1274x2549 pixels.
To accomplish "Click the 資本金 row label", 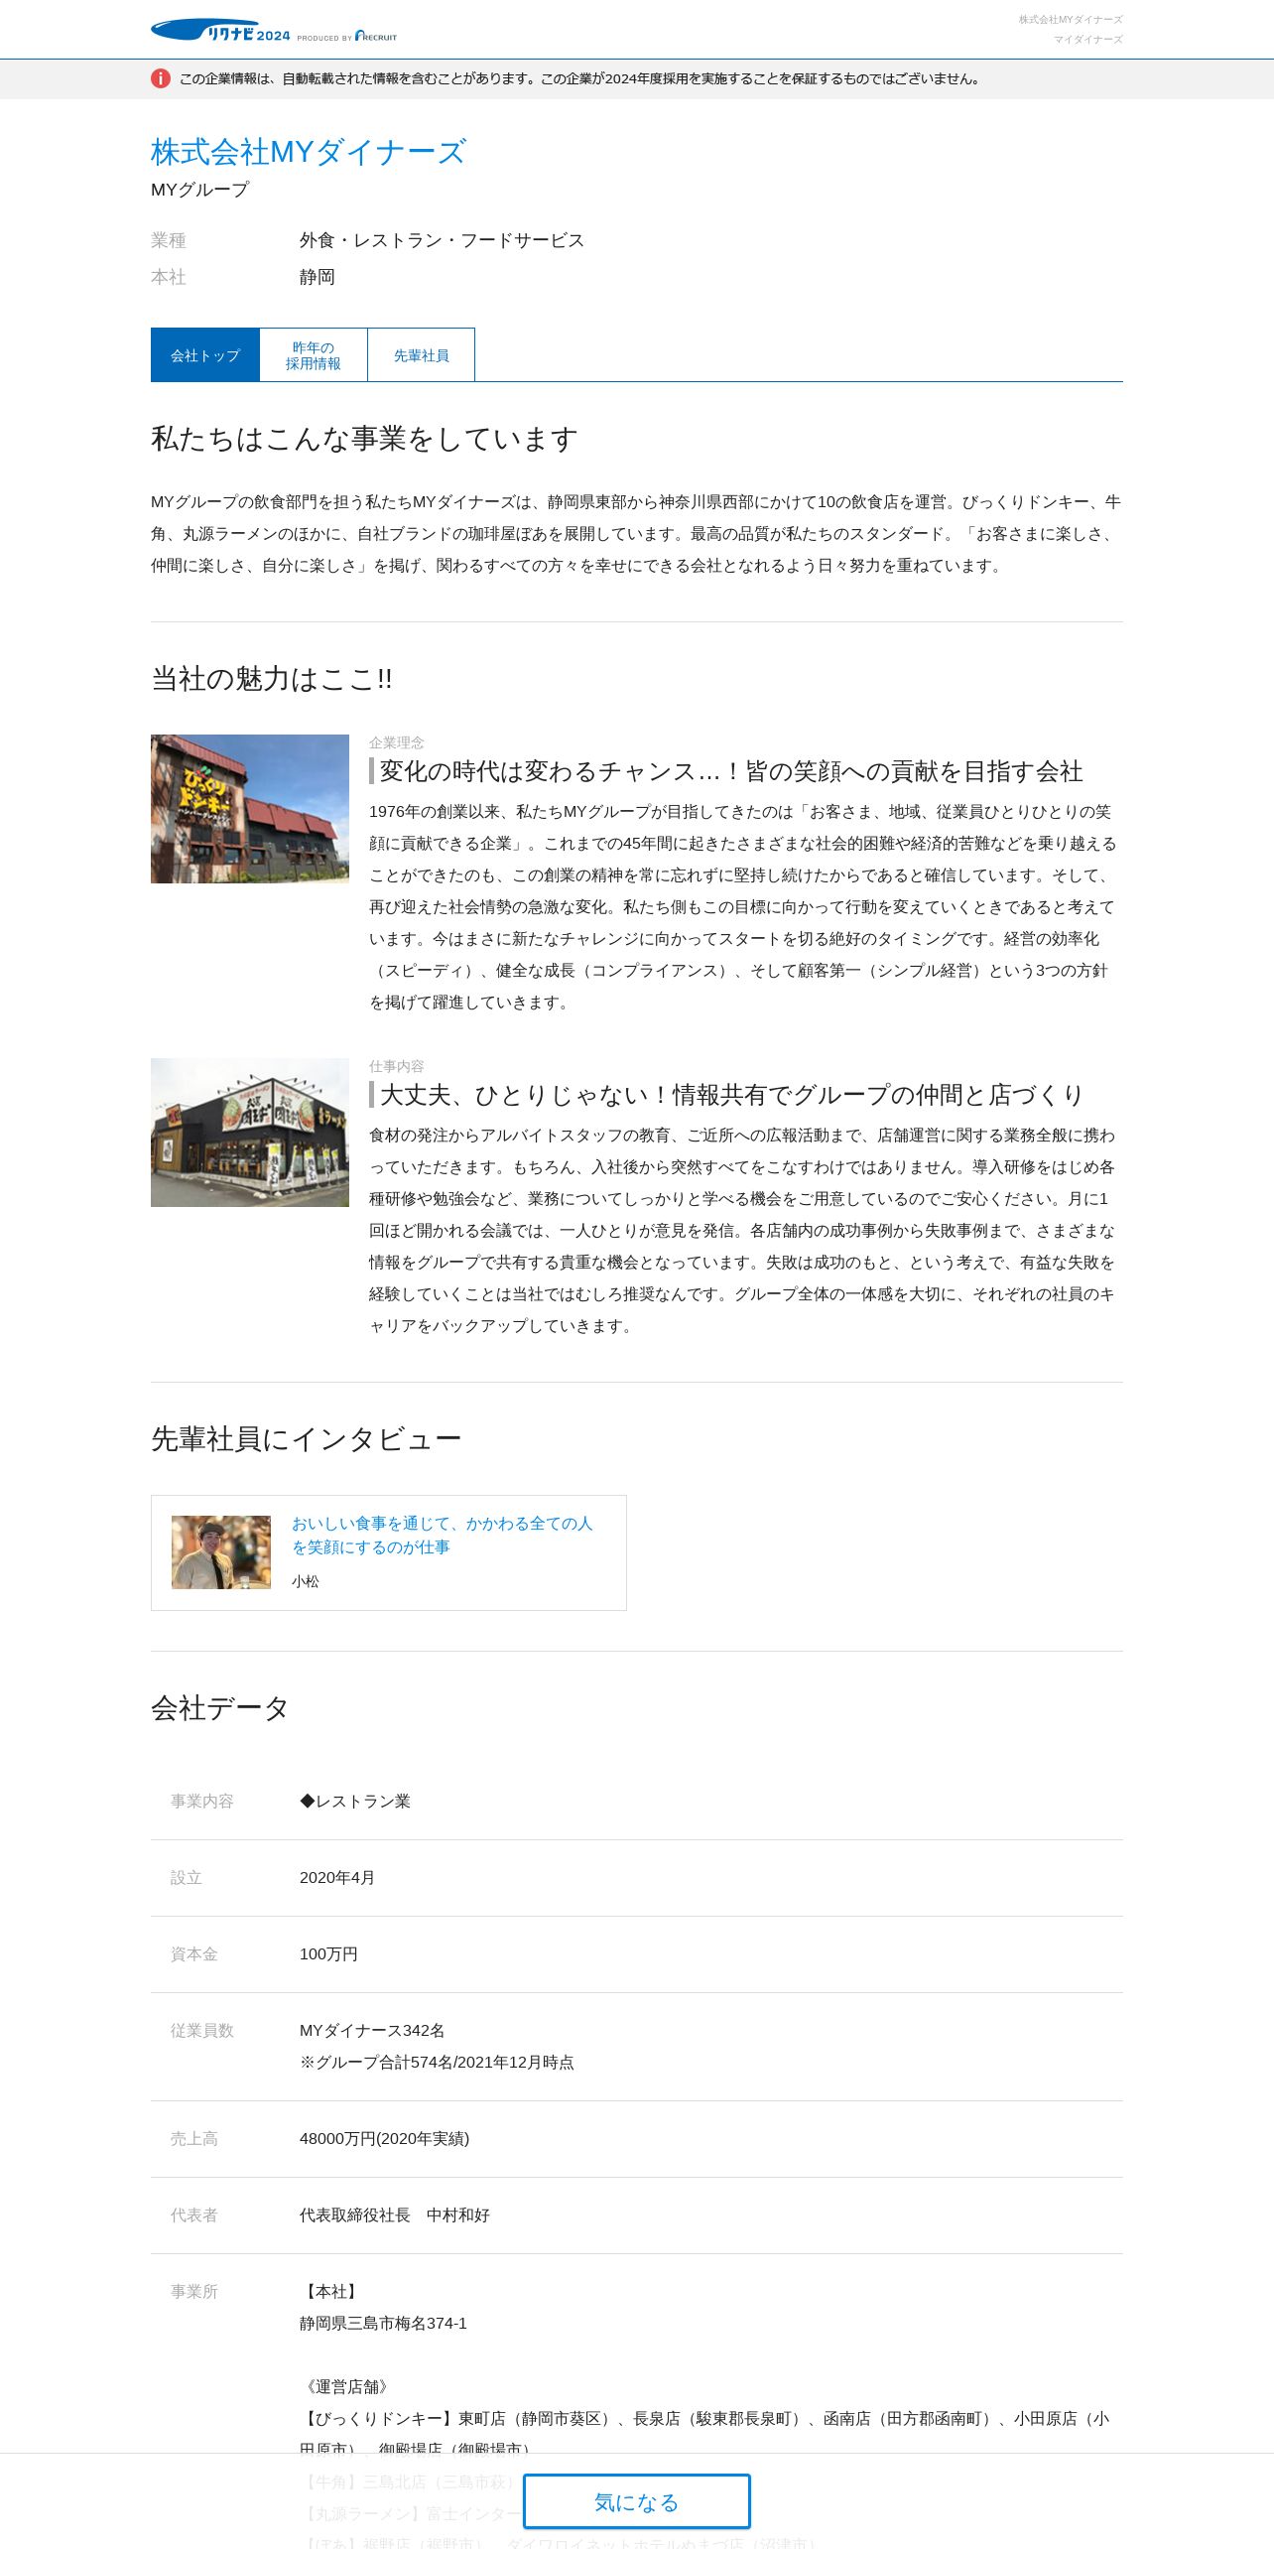I will [x=194, y=1954].
